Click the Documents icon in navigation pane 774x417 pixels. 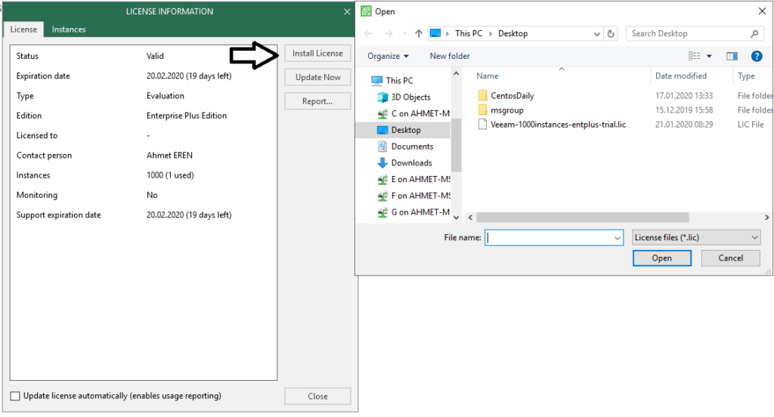coord(382,147)
